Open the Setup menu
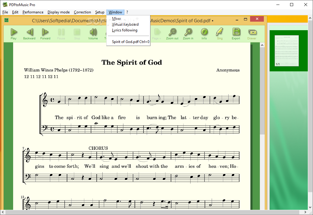This screenshot has height=215, width=313. [100, 12]
